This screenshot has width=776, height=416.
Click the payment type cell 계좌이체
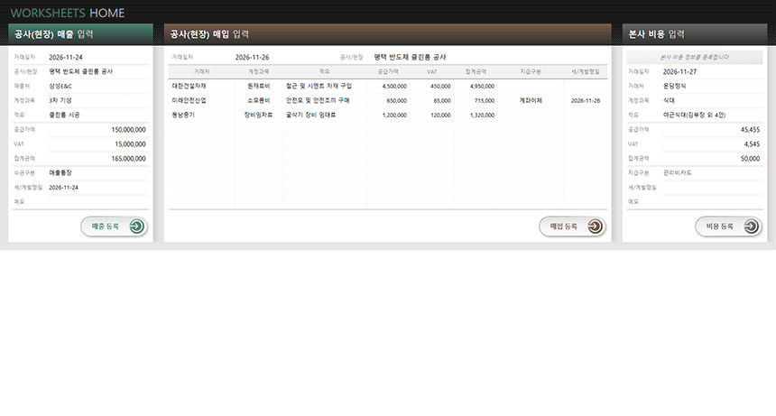click(x=531, y=100)
